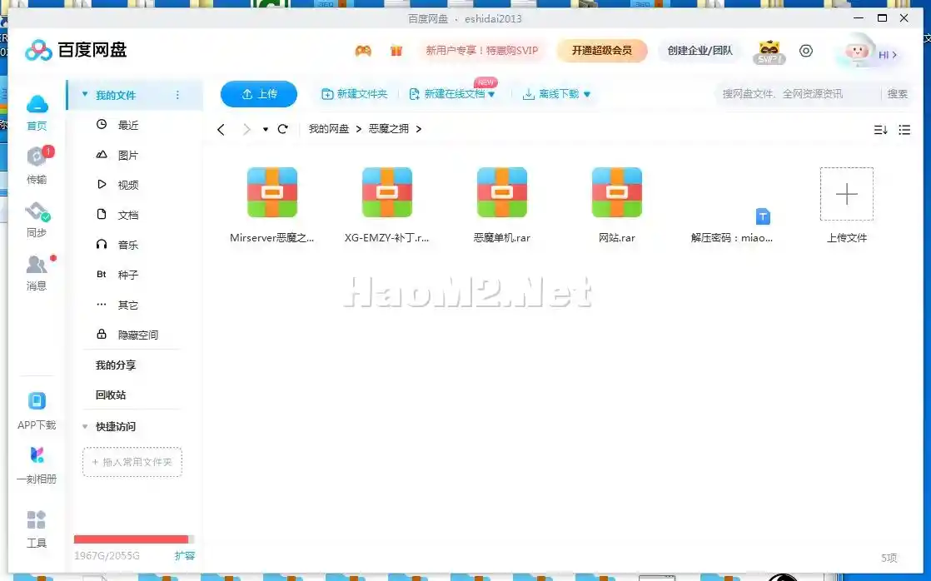Go back with the left arrow
The image size is (931, 581).
221,129
